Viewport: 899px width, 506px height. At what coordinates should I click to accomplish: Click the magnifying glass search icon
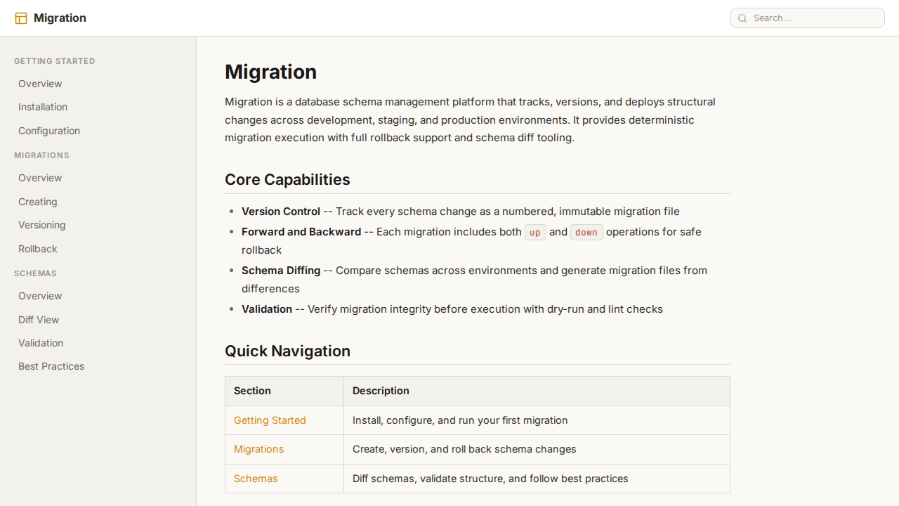pos(742,18)
